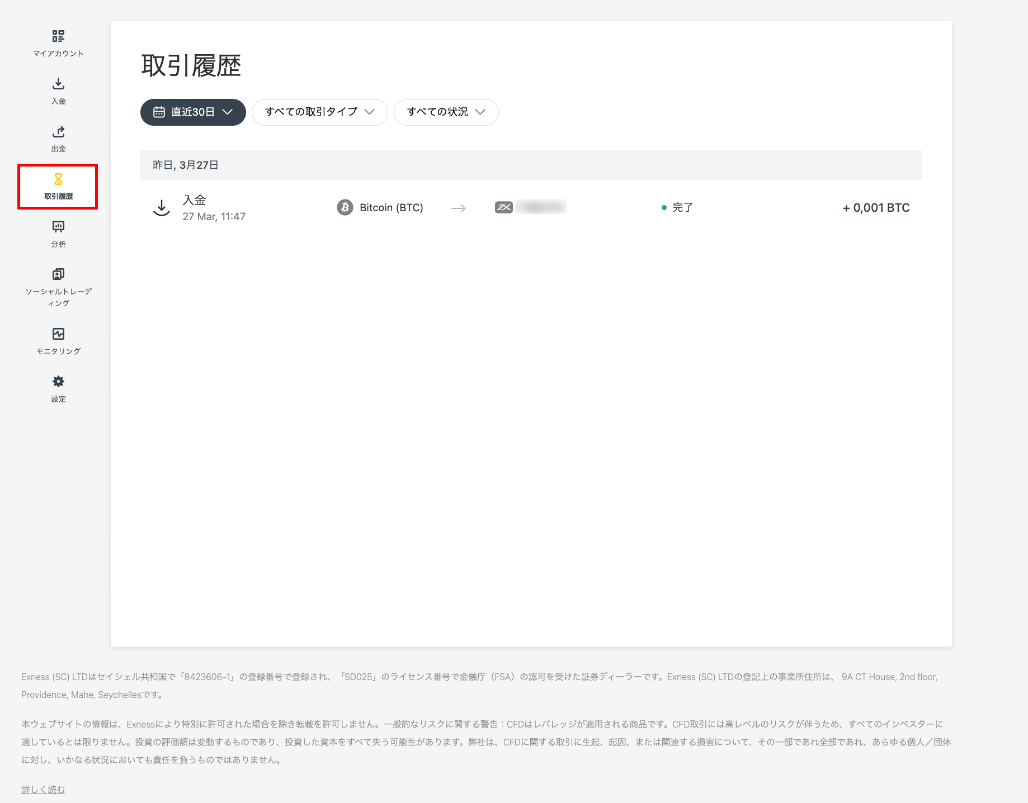Select the 入金 transaction entry from 27 Mar
Image resolution: width=1028 pixels, height=803 pixels.
tap(195, 199)
